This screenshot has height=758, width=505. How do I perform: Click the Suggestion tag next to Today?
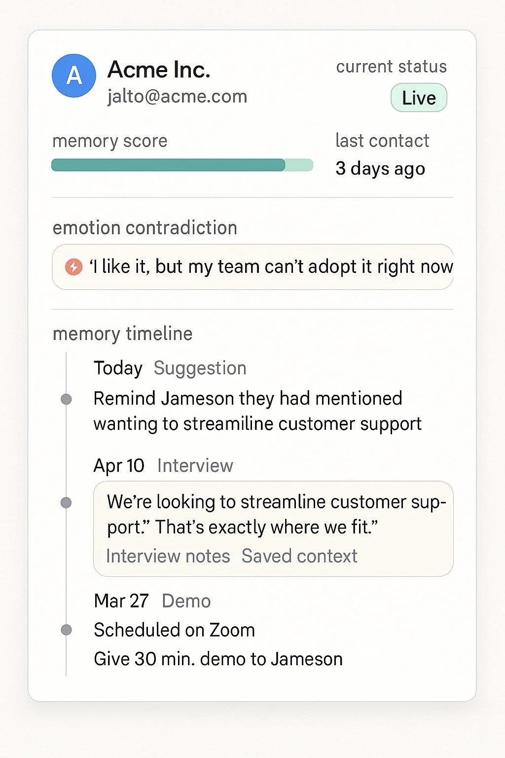click(x=200, y=368)
